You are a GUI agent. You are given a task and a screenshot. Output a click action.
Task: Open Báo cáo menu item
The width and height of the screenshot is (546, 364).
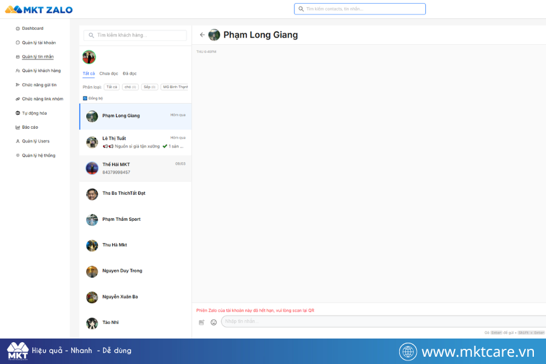point(30,127)
